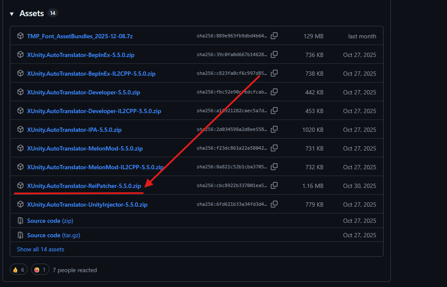Copy sha256 hash of MelonMod-5.5.0.zip
This screenshot has height=287, width=447.
click(x=274, y=148)
